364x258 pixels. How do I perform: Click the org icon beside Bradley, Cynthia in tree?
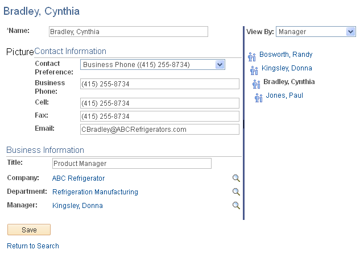(256, 84)
